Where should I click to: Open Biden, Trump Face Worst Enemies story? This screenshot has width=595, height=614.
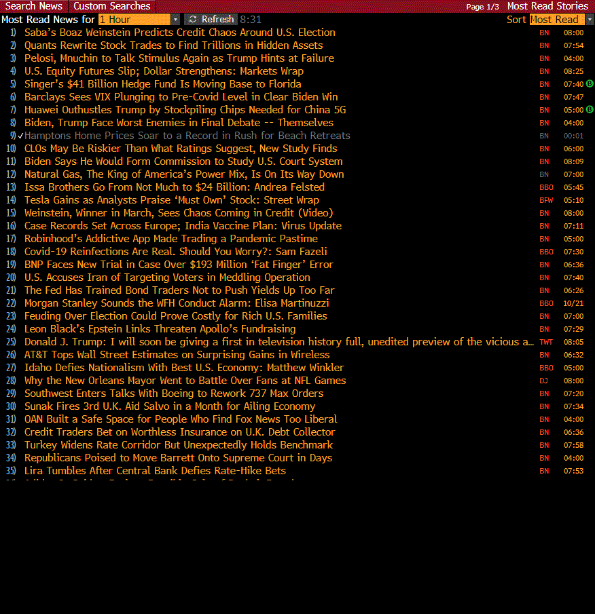(x=179, y=123)
